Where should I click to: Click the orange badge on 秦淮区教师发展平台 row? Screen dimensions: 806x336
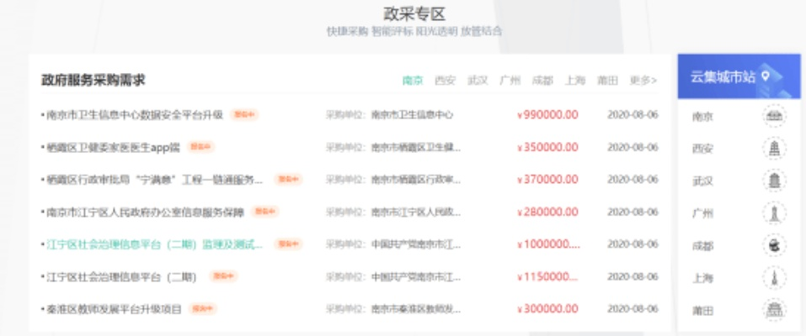coord(202,309)
